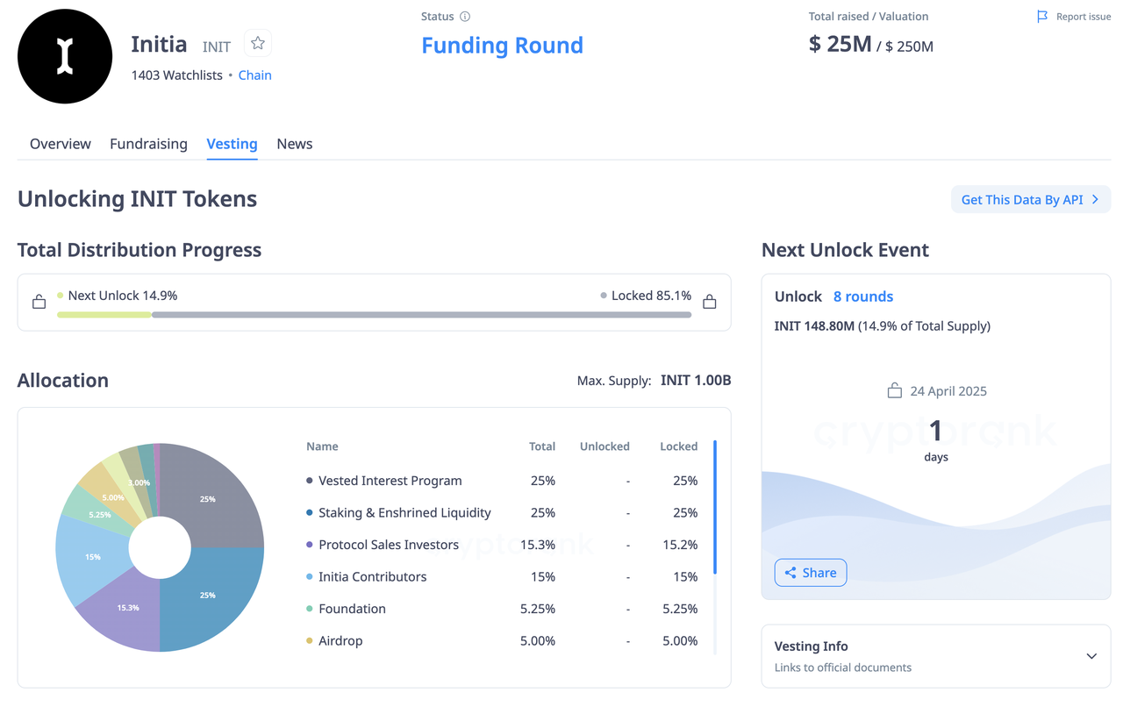Click the Status info icon
Viewport: 1123px width, 714px height.
(465, 17)
